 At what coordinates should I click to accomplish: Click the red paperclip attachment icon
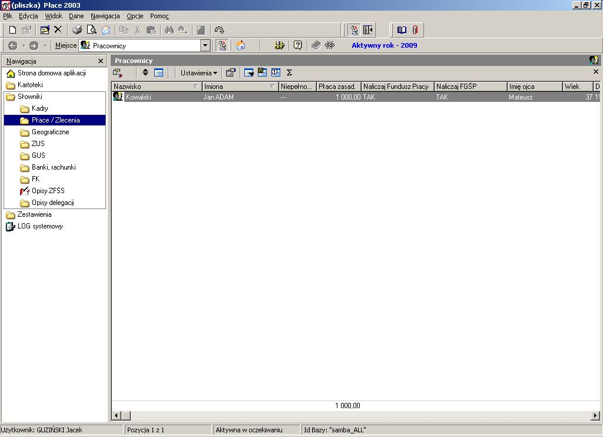pos(415,30)
